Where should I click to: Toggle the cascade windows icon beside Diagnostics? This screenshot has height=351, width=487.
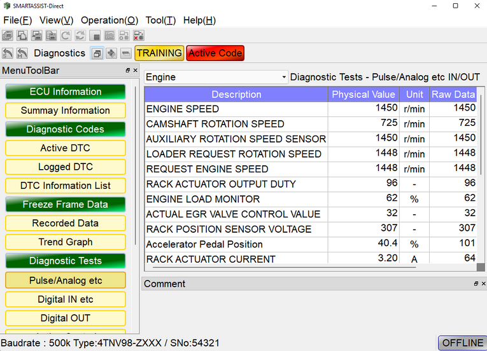coord(97,53)
